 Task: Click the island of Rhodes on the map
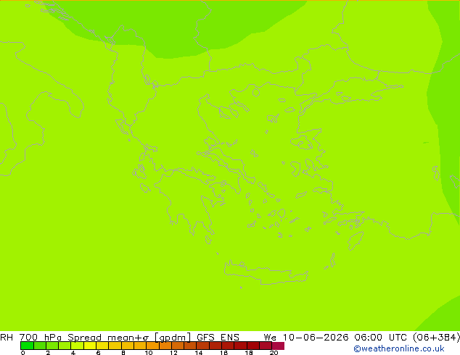(x=356, y=241)
